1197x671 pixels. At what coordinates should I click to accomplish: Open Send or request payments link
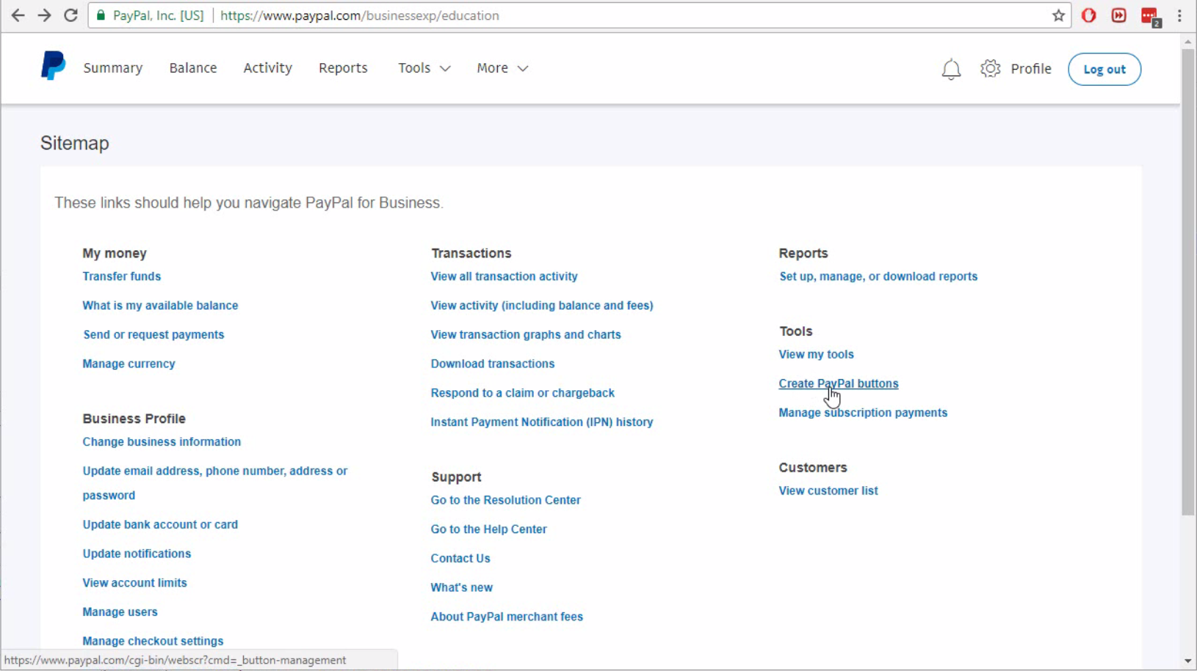pos(153,334)
